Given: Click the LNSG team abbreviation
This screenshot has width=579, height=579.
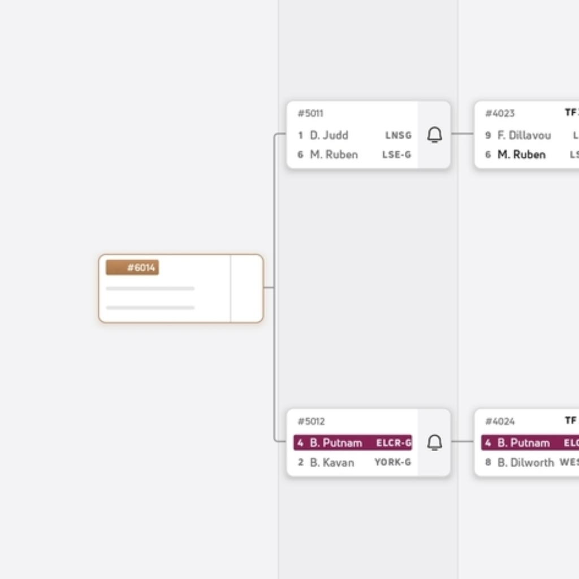Looking at the screenshot, I should tap(398, 136).
